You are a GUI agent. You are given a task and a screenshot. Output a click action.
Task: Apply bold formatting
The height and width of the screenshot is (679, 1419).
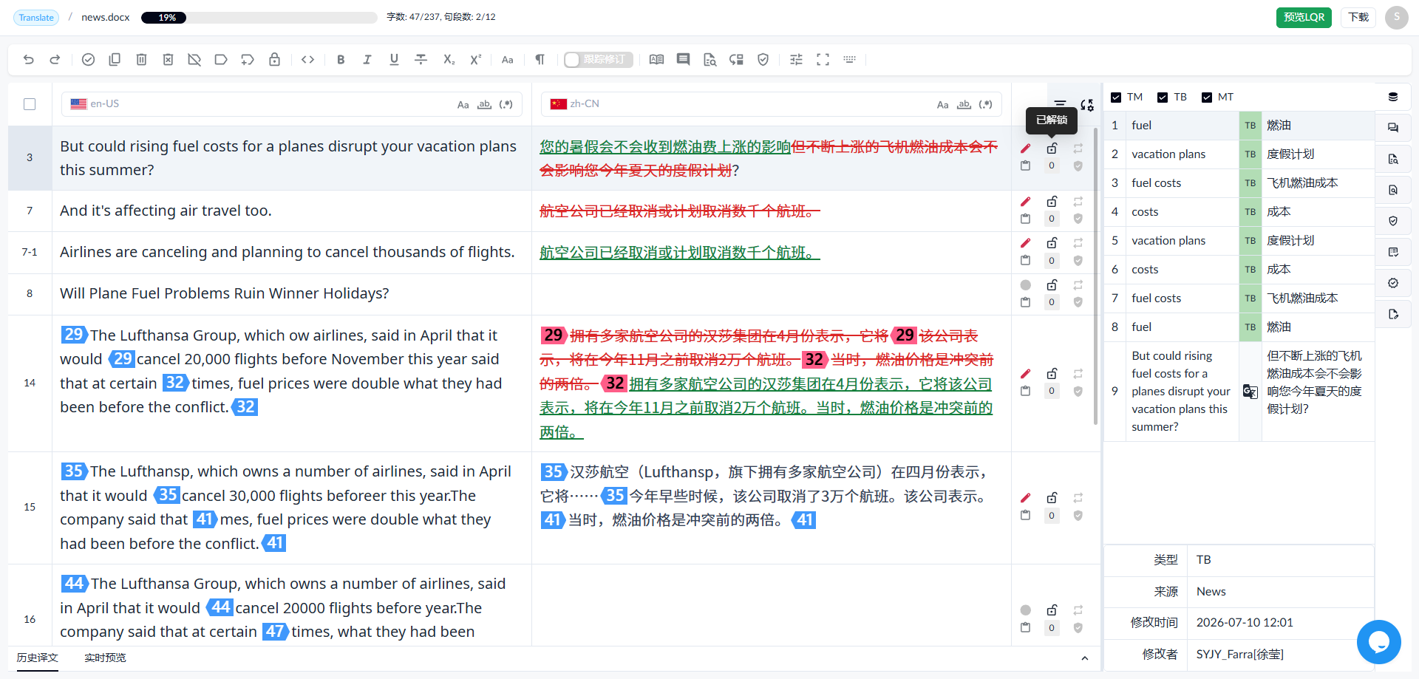(x=341, y=60)
